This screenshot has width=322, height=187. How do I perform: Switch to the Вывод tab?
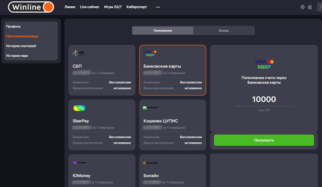pos(224,30)
